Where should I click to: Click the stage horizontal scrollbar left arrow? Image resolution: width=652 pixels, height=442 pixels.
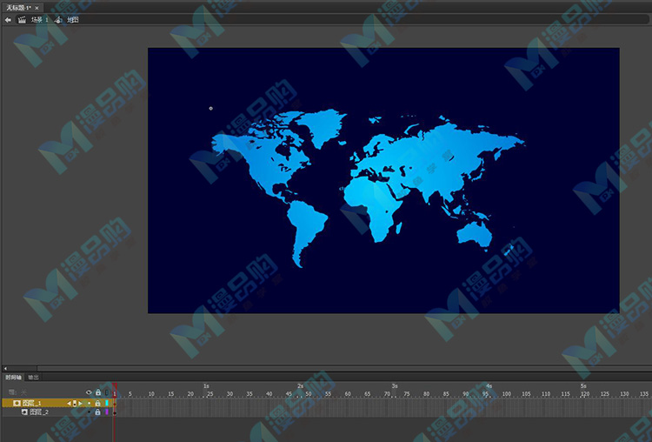pyautogui.click(x=5, y=368)
